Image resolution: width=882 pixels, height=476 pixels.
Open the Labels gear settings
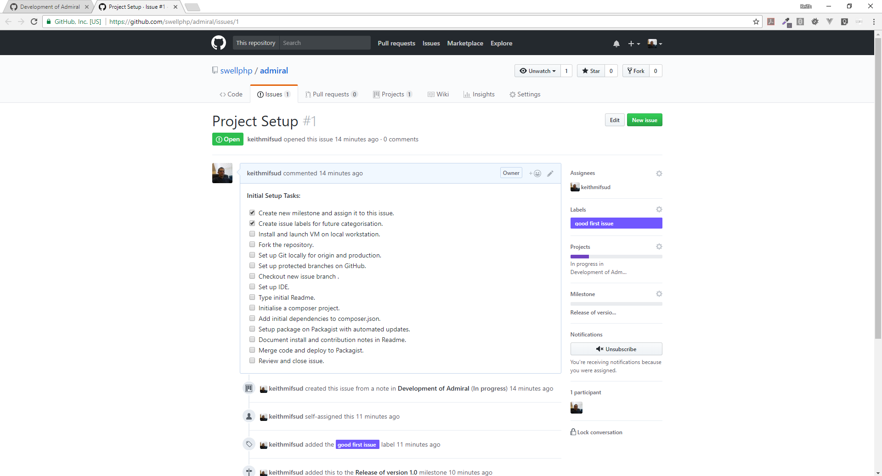tap(659, 209)
